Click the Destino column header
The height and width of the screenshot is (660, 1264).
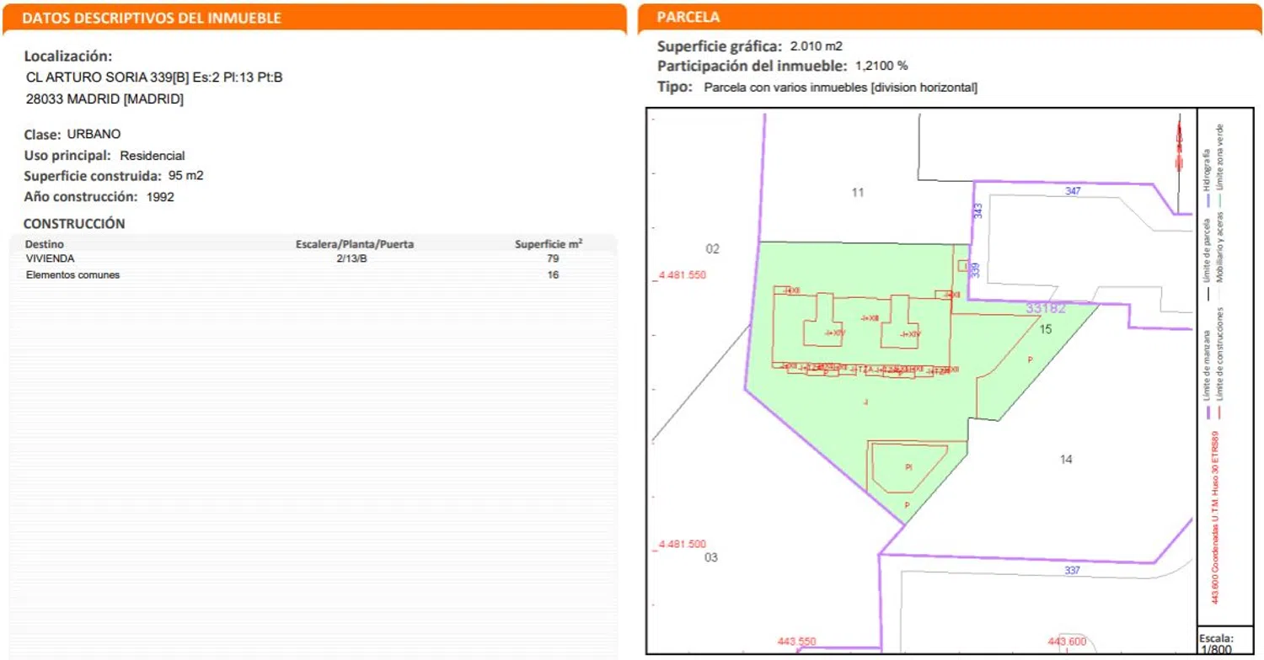(x=44, y=244)
